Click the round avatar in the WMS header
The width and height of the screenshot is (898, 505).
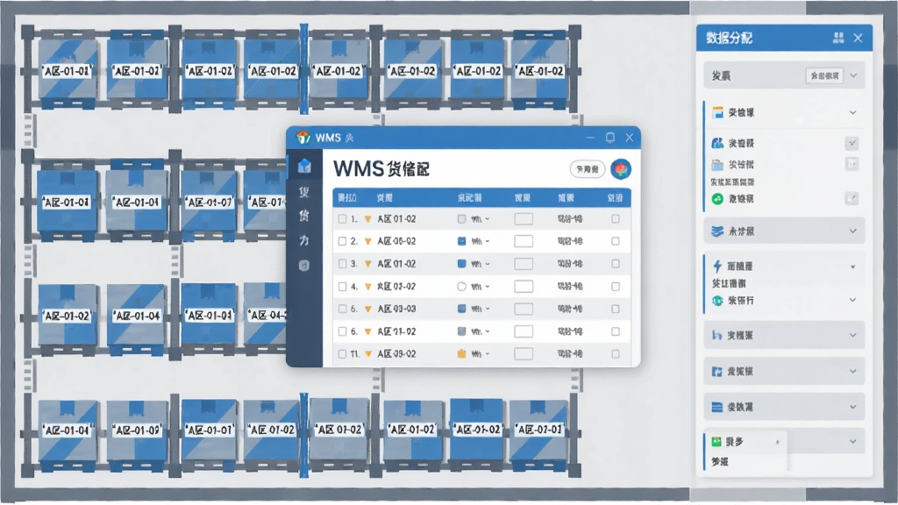621,169
